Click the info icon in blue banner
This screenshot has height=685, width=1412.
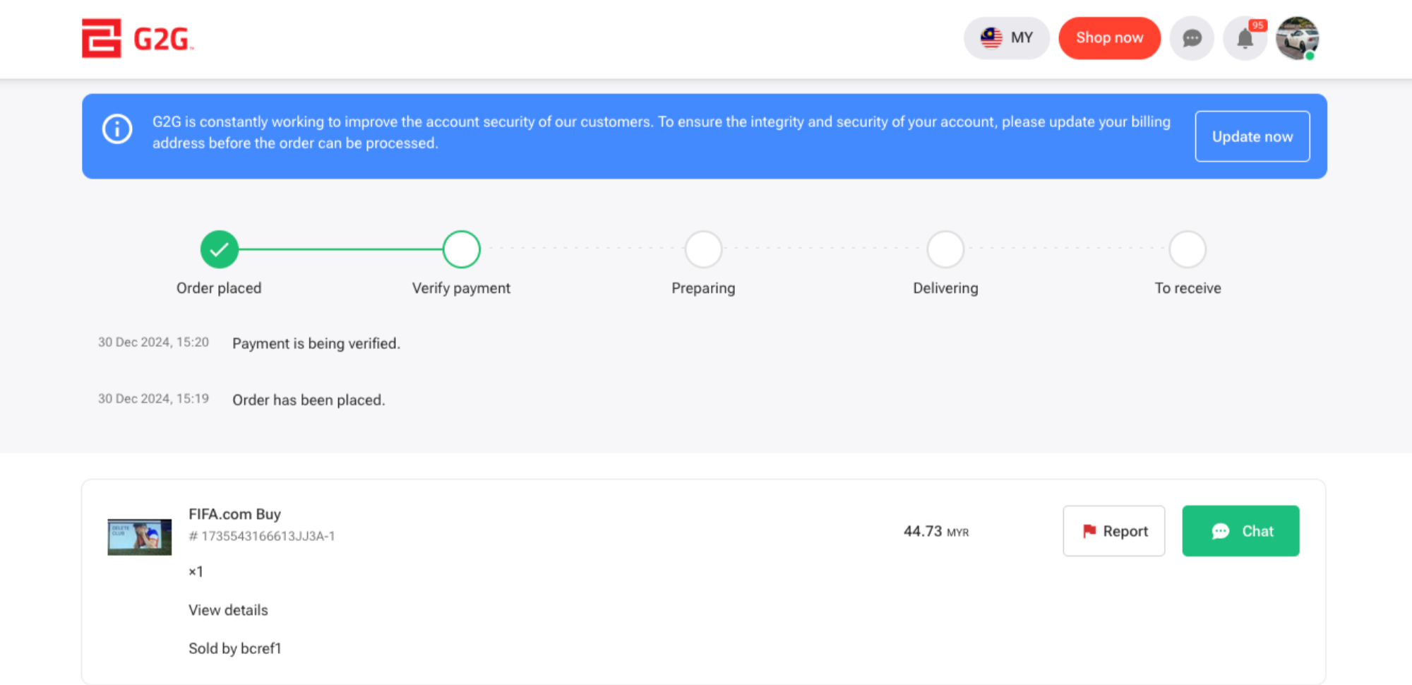pos(117,129)
